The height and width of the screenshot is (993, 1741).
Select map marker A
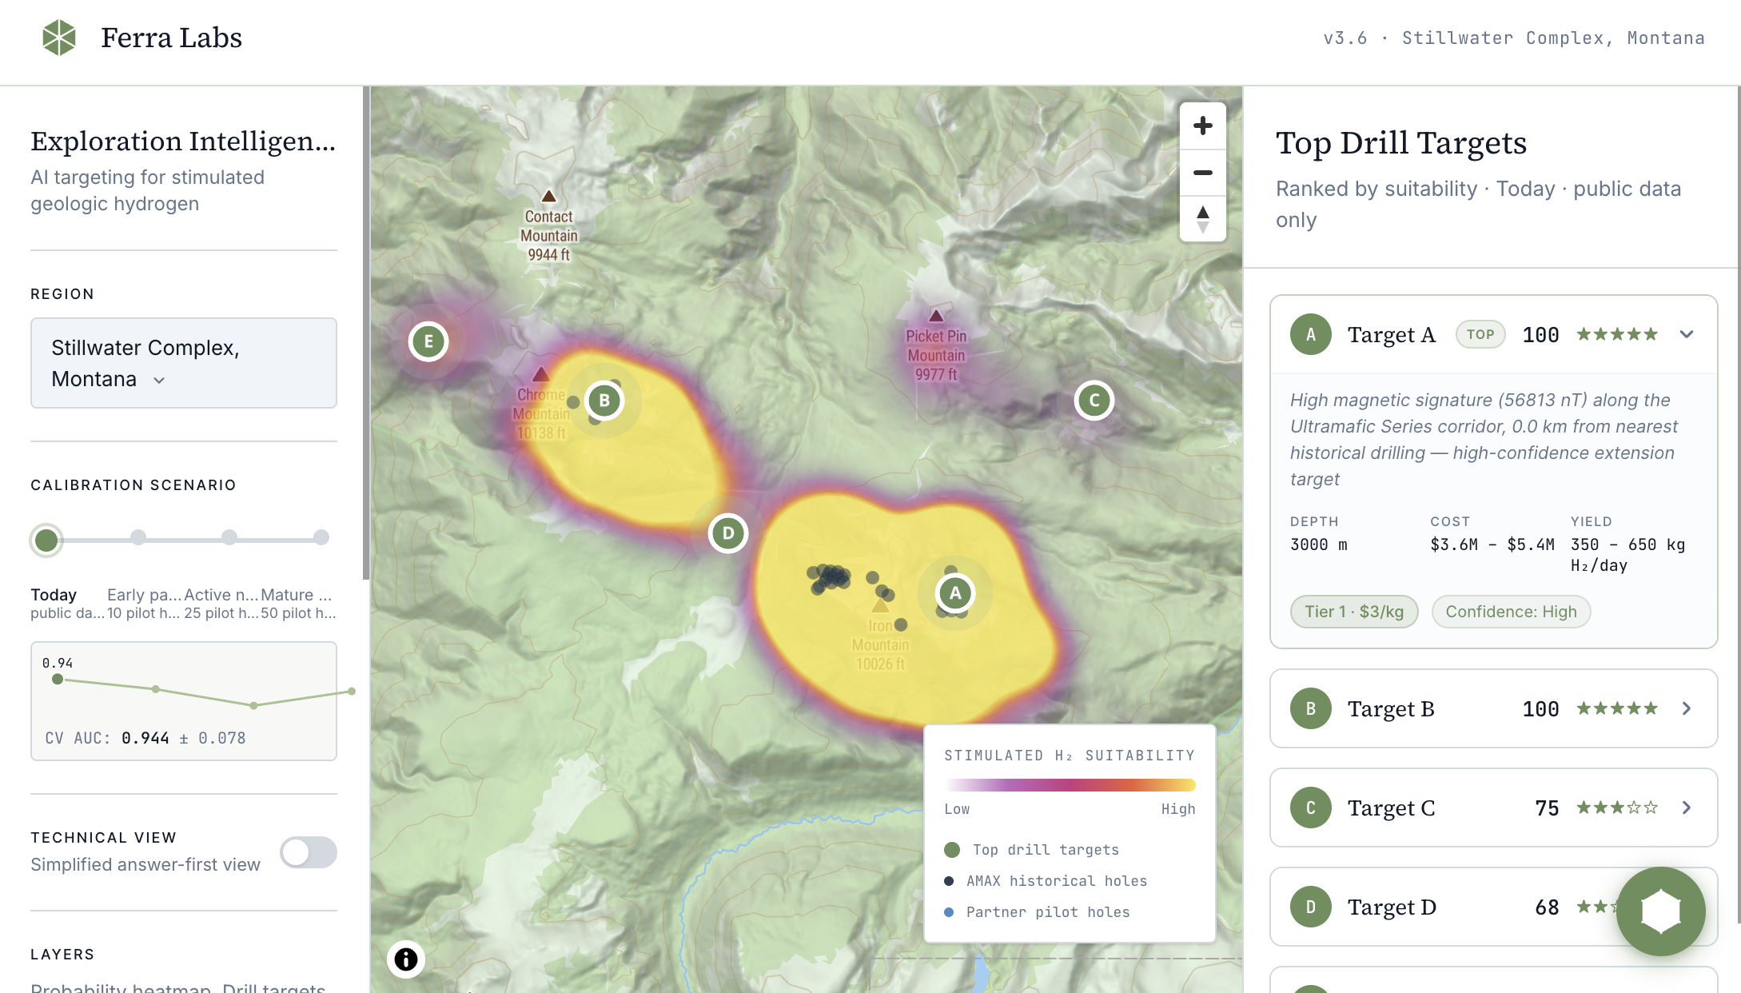(x=955, y=593)
